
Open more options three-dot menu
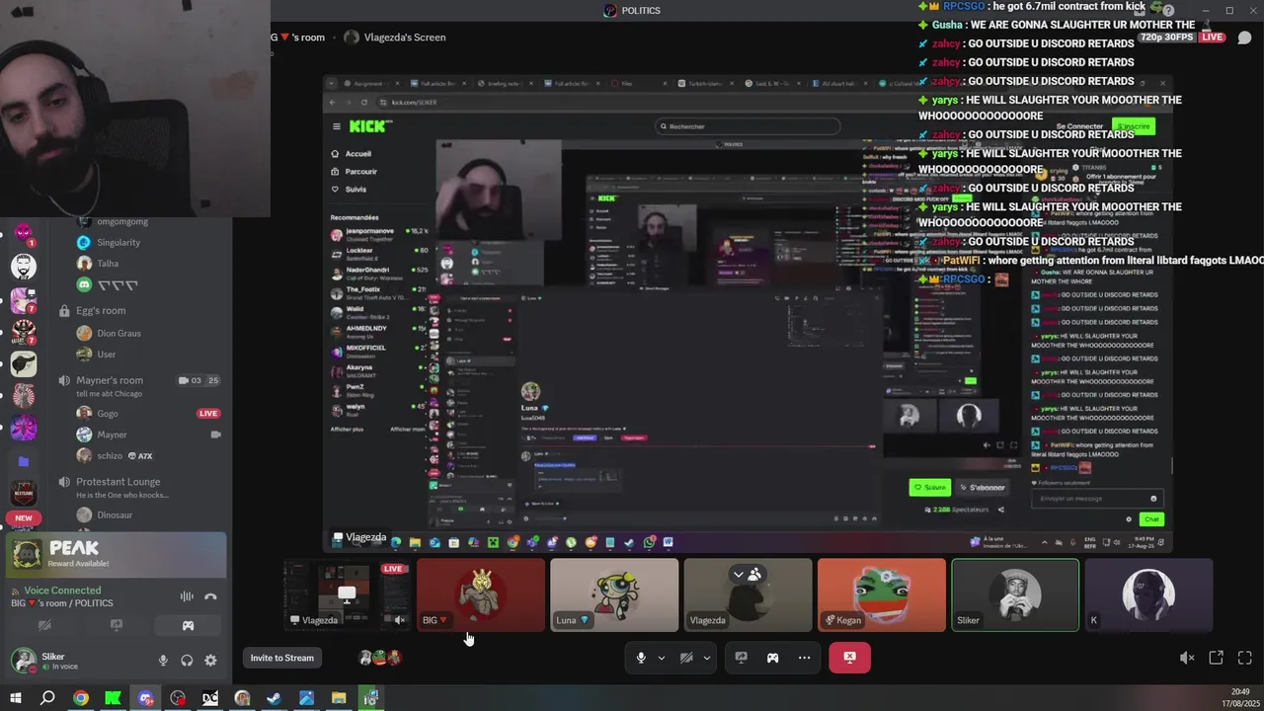point(804,658)
